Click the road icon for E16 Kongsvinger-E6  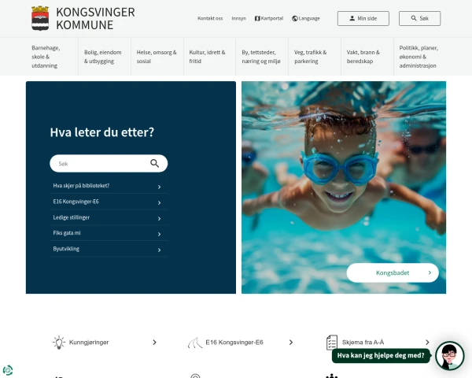[195, 343]
